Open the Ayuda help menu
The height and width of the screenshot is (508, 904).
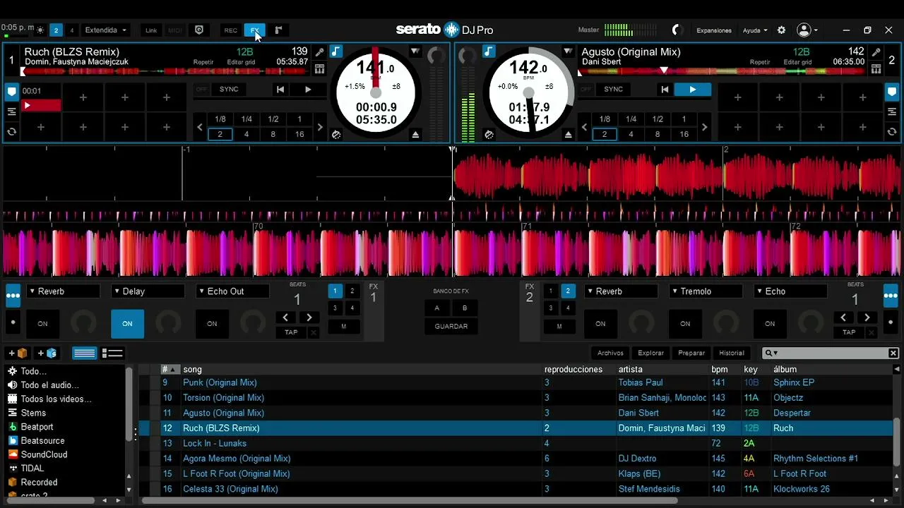tap(755, 30)
